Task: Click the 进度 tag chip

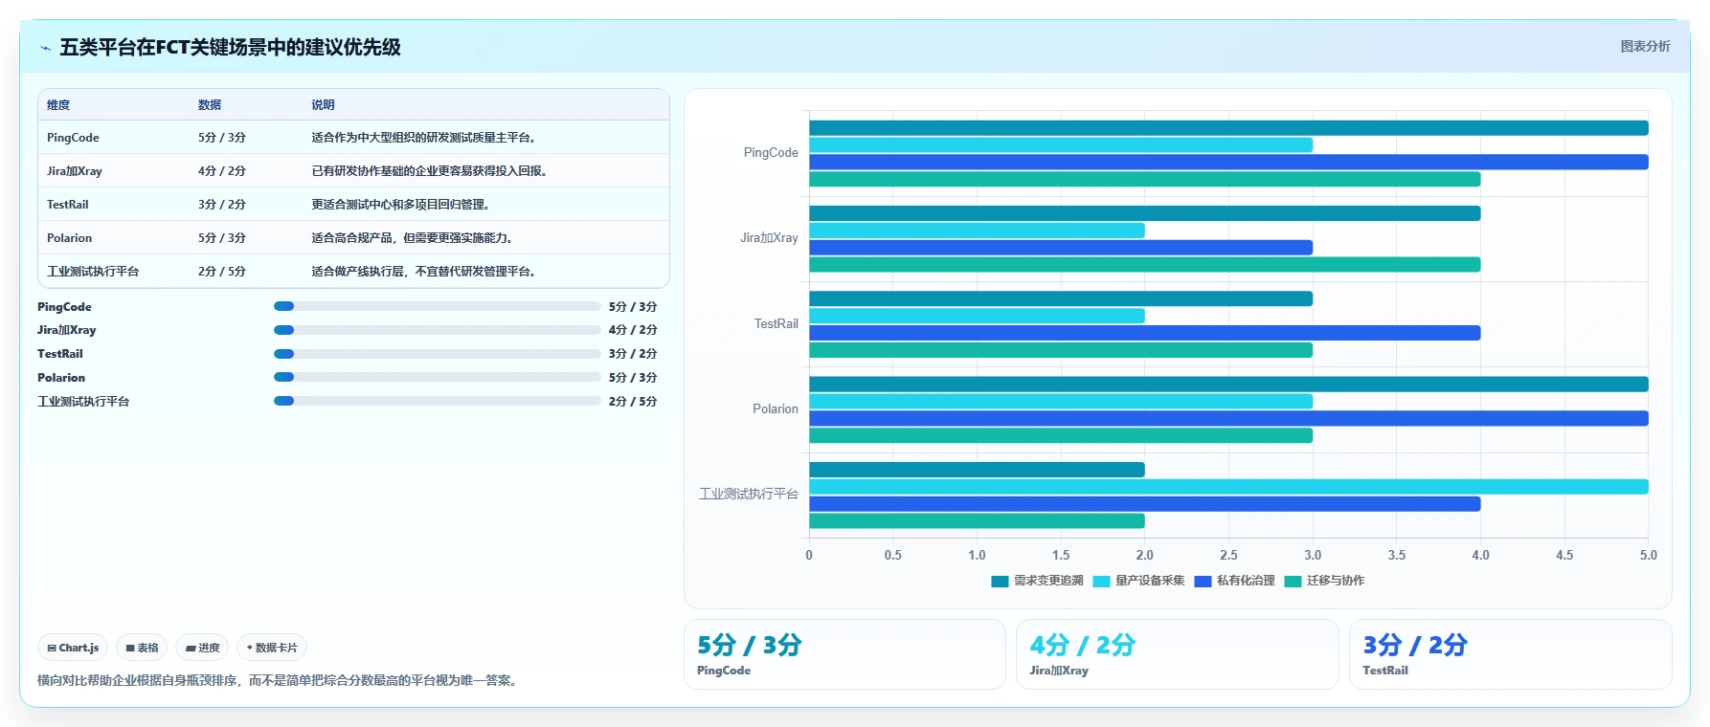Action: (x=202, y=648)
